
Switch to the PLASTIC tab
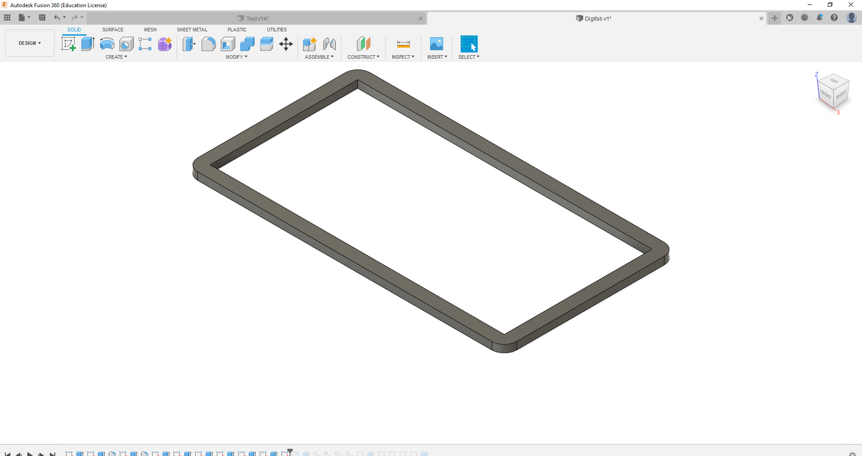point(237,30)
